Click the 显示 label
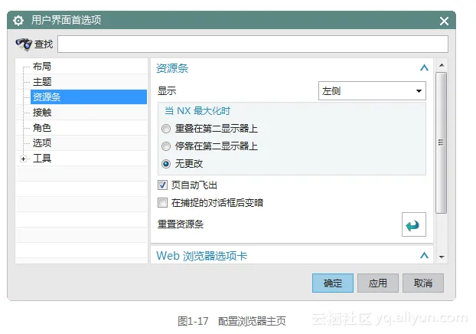 click(167, 91)
